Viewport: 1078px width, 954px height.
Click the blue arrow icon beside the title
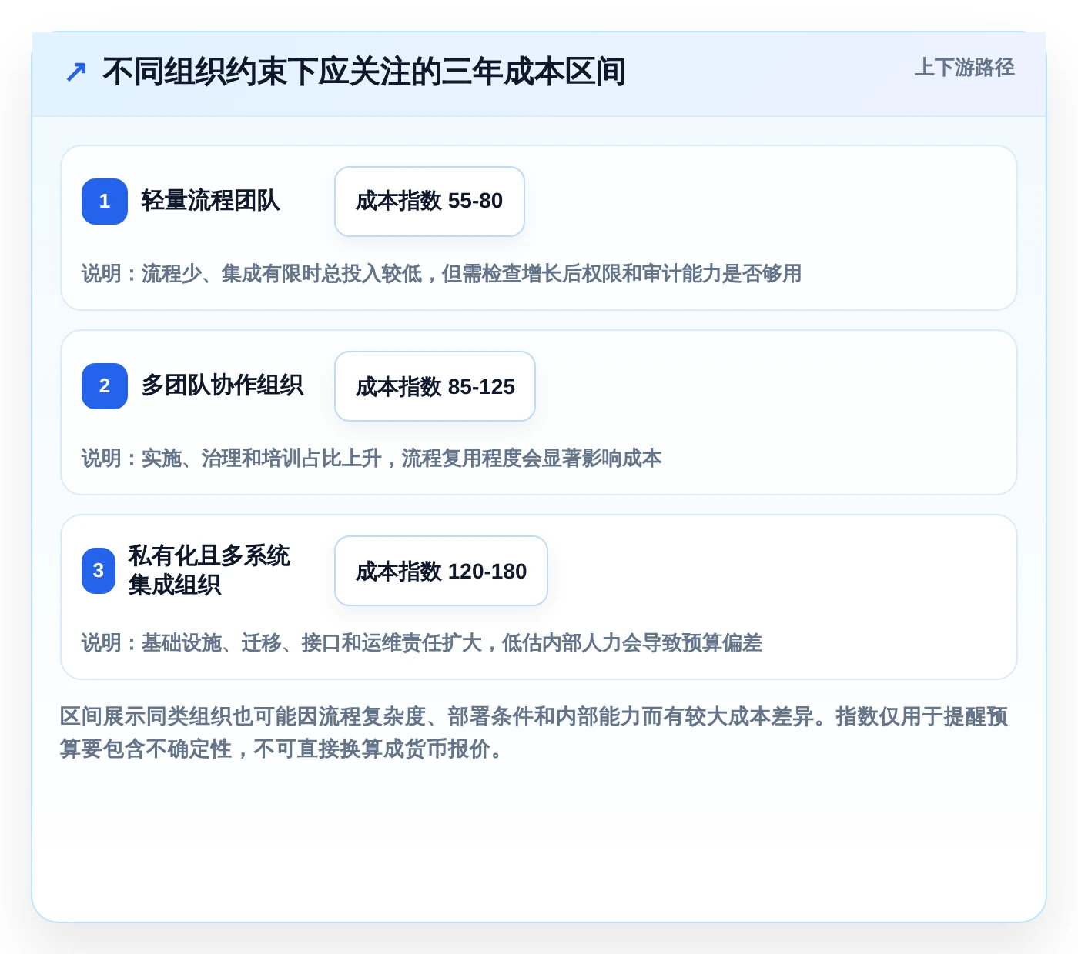pos(75,72)
